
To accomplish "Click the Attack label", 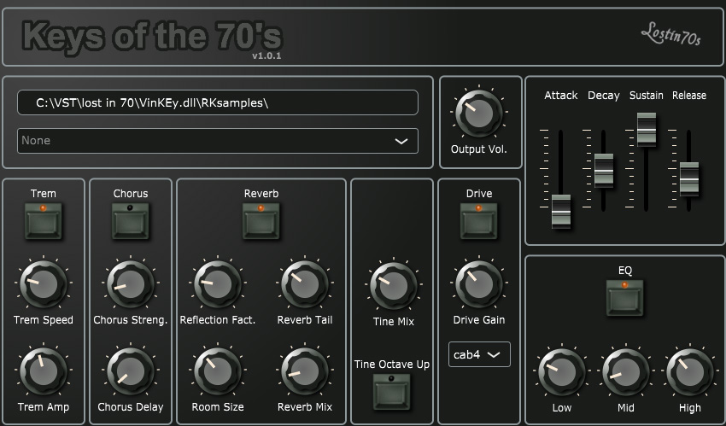I will (560, 96).
